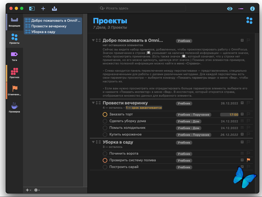Open the Отмеченные flagged perspective

pos(14,91)
